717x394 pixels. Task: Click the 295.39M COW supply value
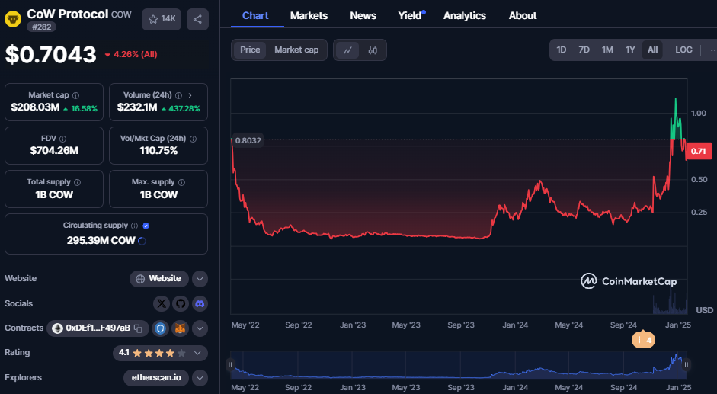point(101,241)
